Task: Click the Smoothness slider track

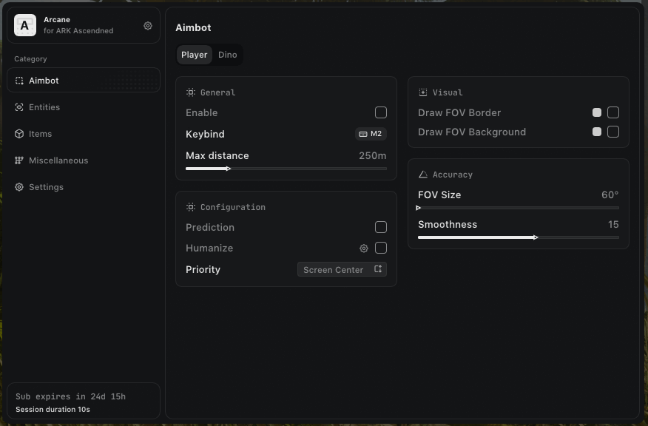Action: (518, 237)
